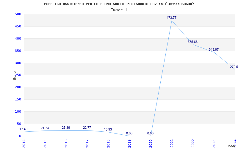238x149 pixels.
Task: Click the 2022 x-axis year label
Action: (x=193, y=143)
